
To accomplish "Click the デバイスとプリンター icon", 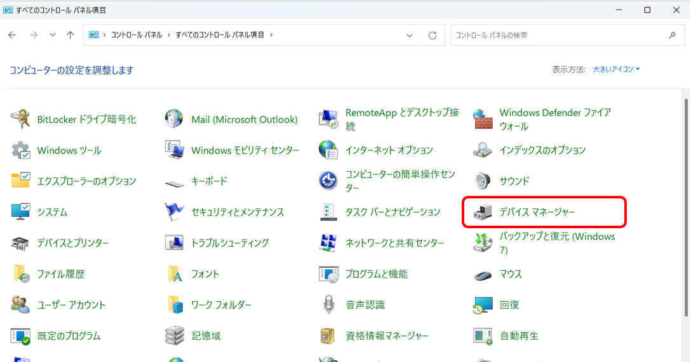I will pos(20,243).
